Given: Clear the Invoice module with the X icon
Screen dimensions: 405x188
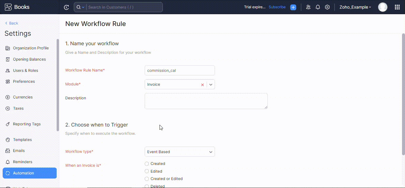Looking at the screenshot, I should coord(203,85).
